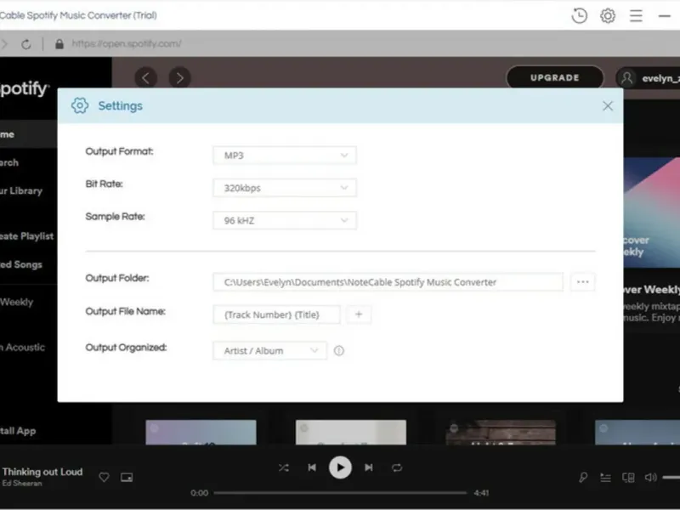Click the Output File Name field
The width and height of the screenshot is (680, 510).
276,314
